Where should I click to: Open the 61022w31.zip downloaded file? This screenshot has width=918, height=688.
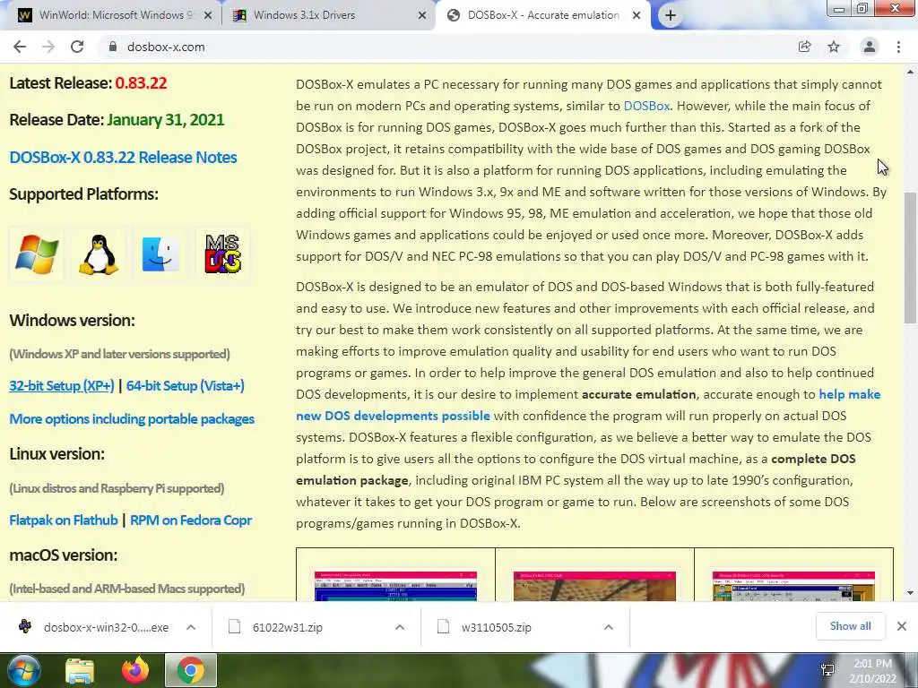(x=288, y=627)
